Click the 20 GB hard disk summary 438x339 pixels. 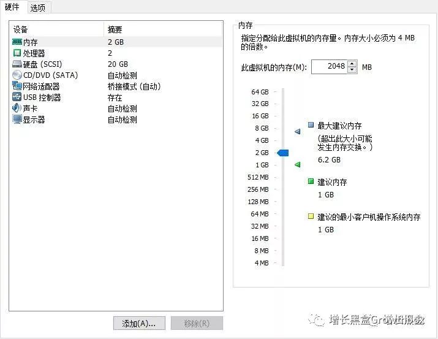[118, 64]
